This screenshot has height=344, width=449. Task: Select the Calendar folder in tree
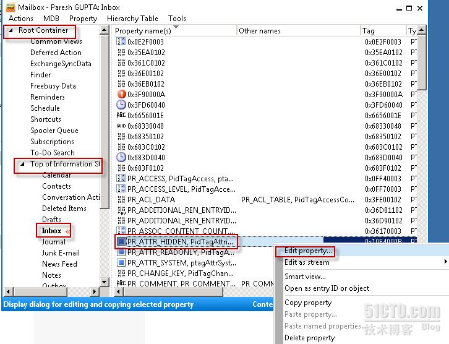pyautogui.click(x=56, y=175)
